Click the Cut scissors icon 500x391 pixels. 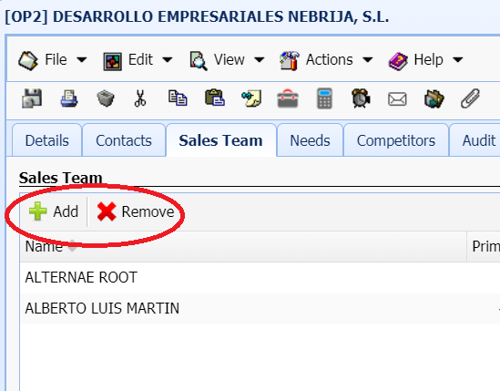click(x=140, y=98)
